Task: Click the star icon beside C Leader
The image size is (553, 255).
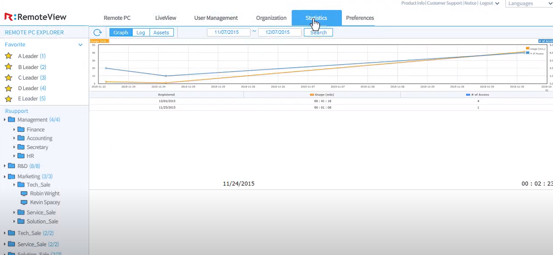Action: 8,77
